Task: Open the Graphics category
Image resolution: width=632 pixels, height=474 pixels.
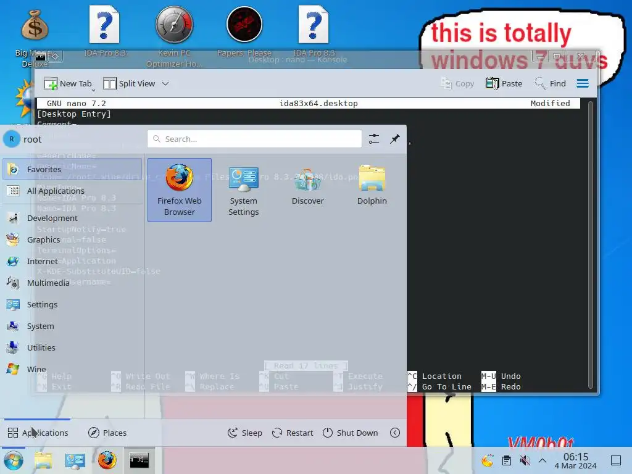Action: tap(72, 240)
